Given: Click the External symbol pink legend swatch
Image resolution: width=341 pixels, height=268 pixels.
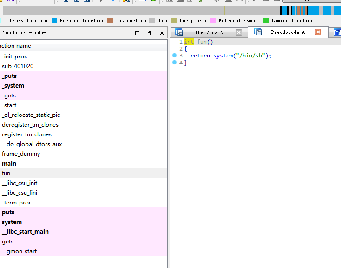Looking at the screenshot, I should pyautogui.click(x=213, y=20).
